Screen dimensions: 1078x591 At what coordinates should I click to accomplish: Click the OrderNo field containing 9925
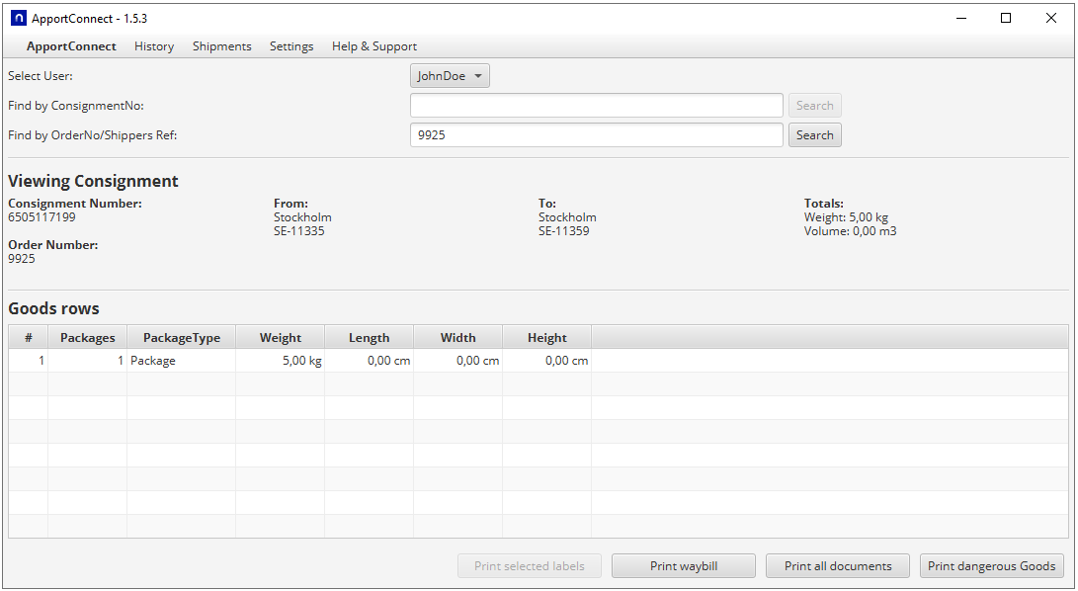point(596,135)
